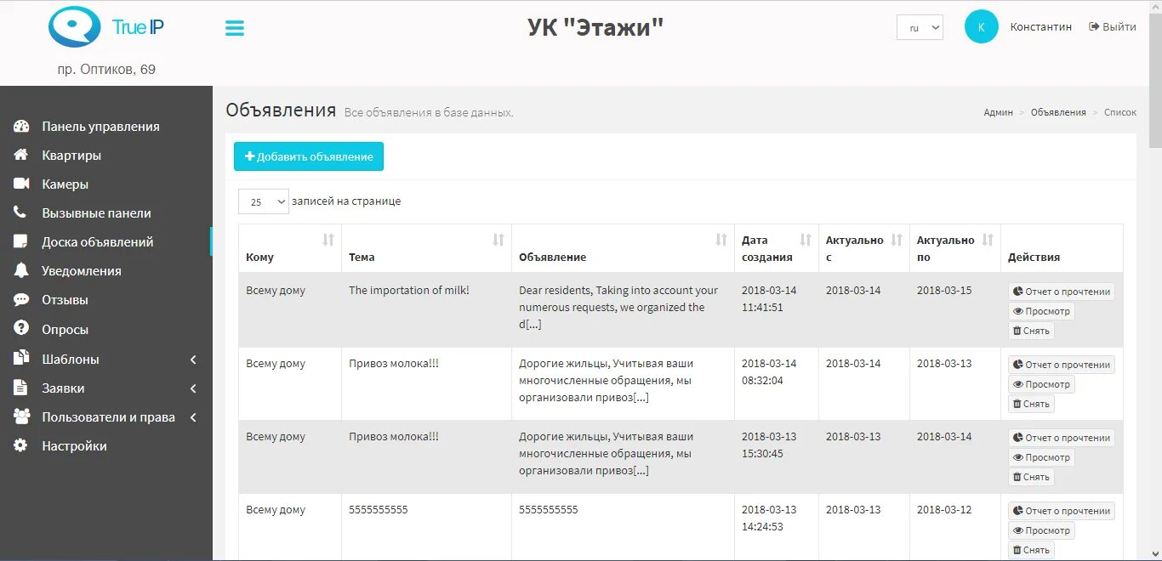Image resolution: width=1162 pixels, height=561 pixels.
Task: Click the Вызывные панели phone icon
Action: pyautogui.click(x=20, y=212)
